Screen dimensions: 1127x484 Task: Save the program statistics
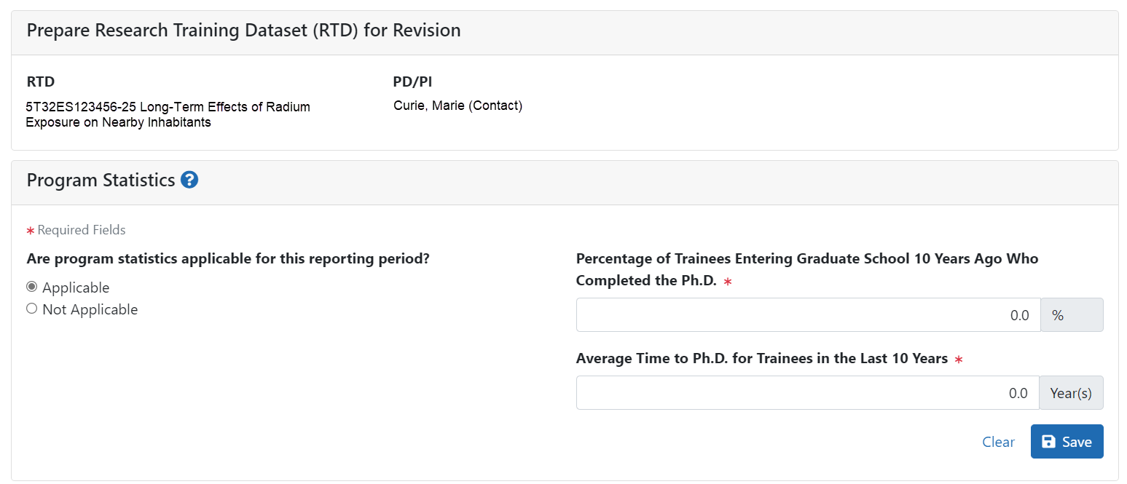coord(1067,442)
